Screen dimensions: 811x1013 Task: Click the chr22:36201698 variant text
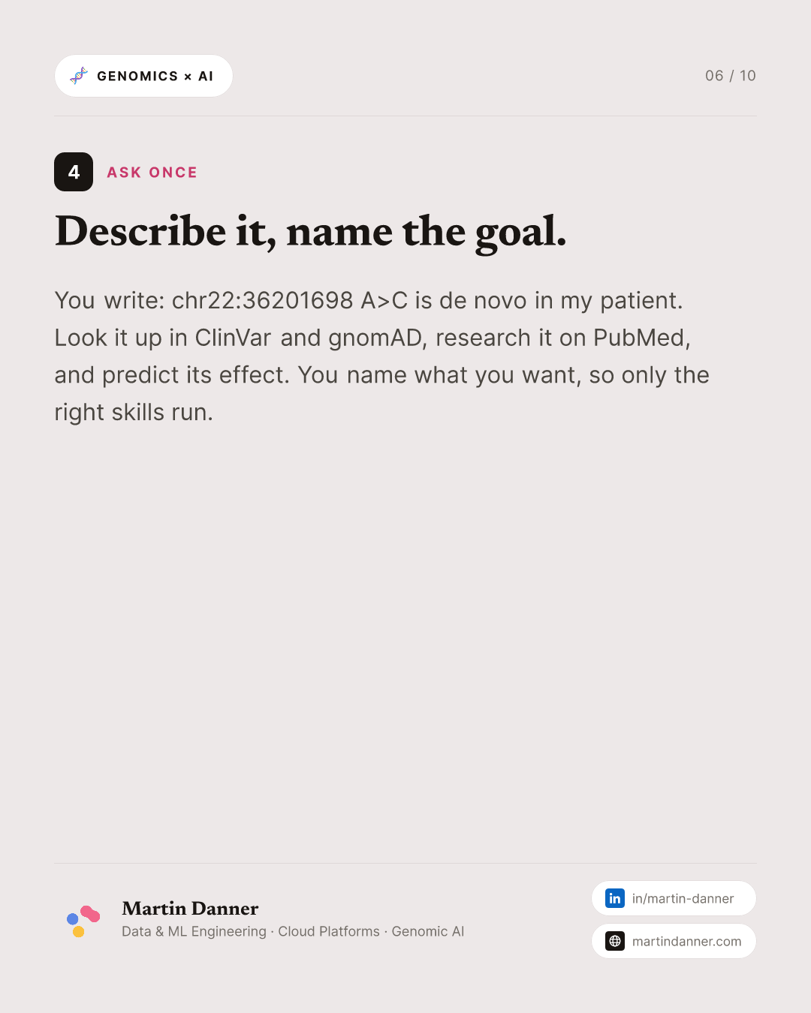(x=262, y=300)
